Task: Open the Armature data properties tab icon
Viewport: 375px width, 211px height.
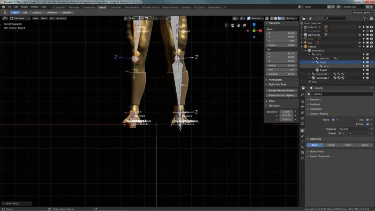Action: (302, 142)
